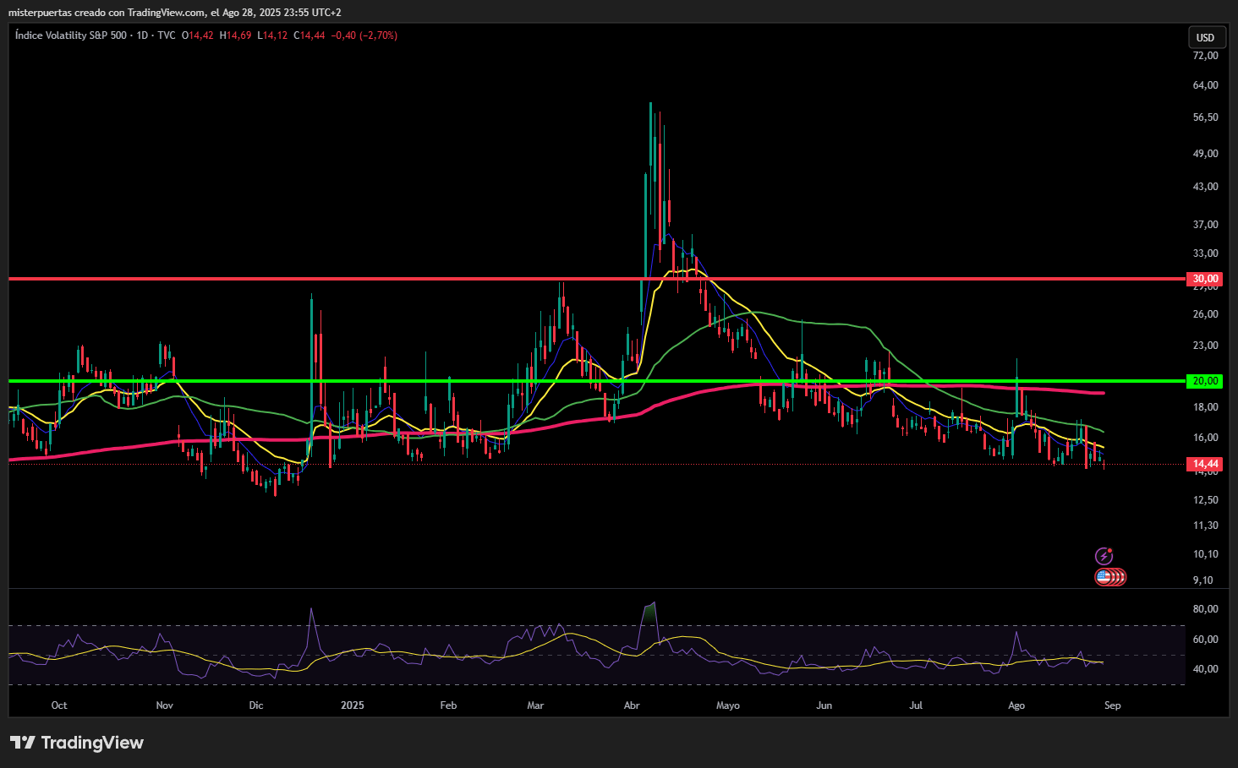The image size is (1238, 768).
Task: Click the 72,00 price scale label
Action: coord(1205,56)
